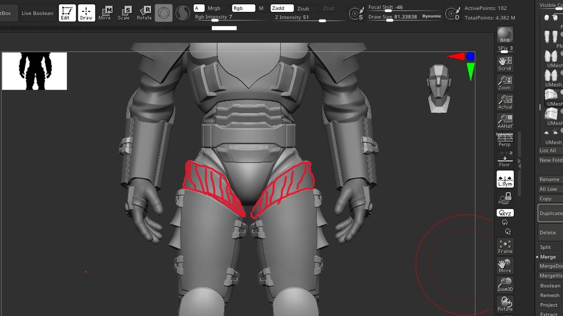Click the MergeDown button
The image size is (563, 316).
point(551,266)
